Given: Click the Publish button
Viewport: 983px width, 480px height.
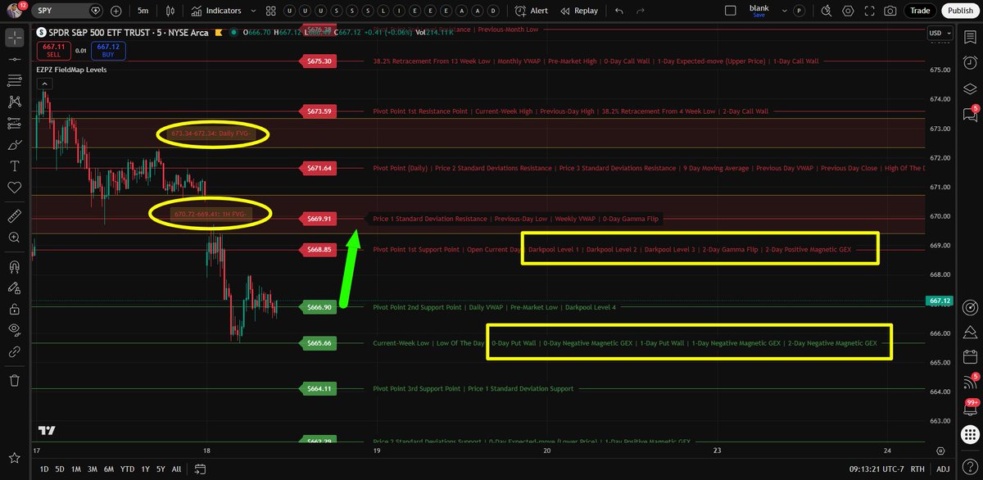Looking at the screenshot, I should [958, 11].
